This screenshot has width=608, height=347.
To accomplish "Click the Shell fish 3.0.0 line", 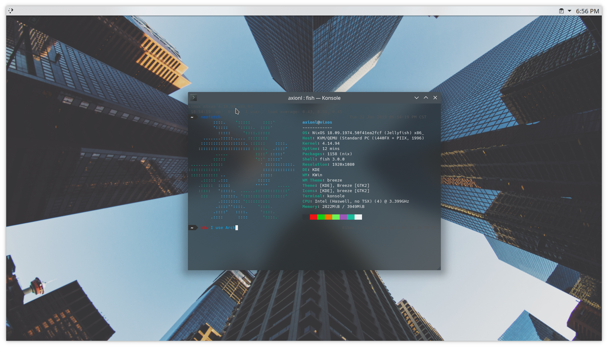I will coord(323,159).
